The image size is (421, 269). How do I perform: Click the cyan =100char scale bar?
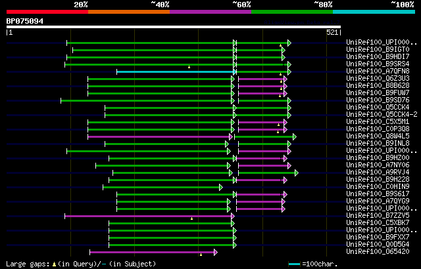click(294, 264)
